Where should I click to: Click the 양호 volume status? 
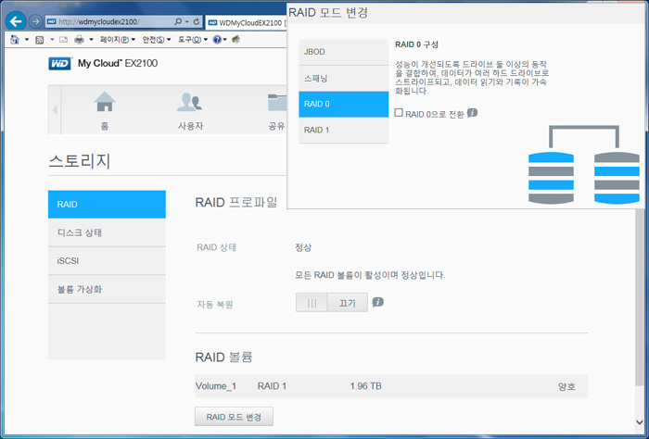(x=566, y=386)
